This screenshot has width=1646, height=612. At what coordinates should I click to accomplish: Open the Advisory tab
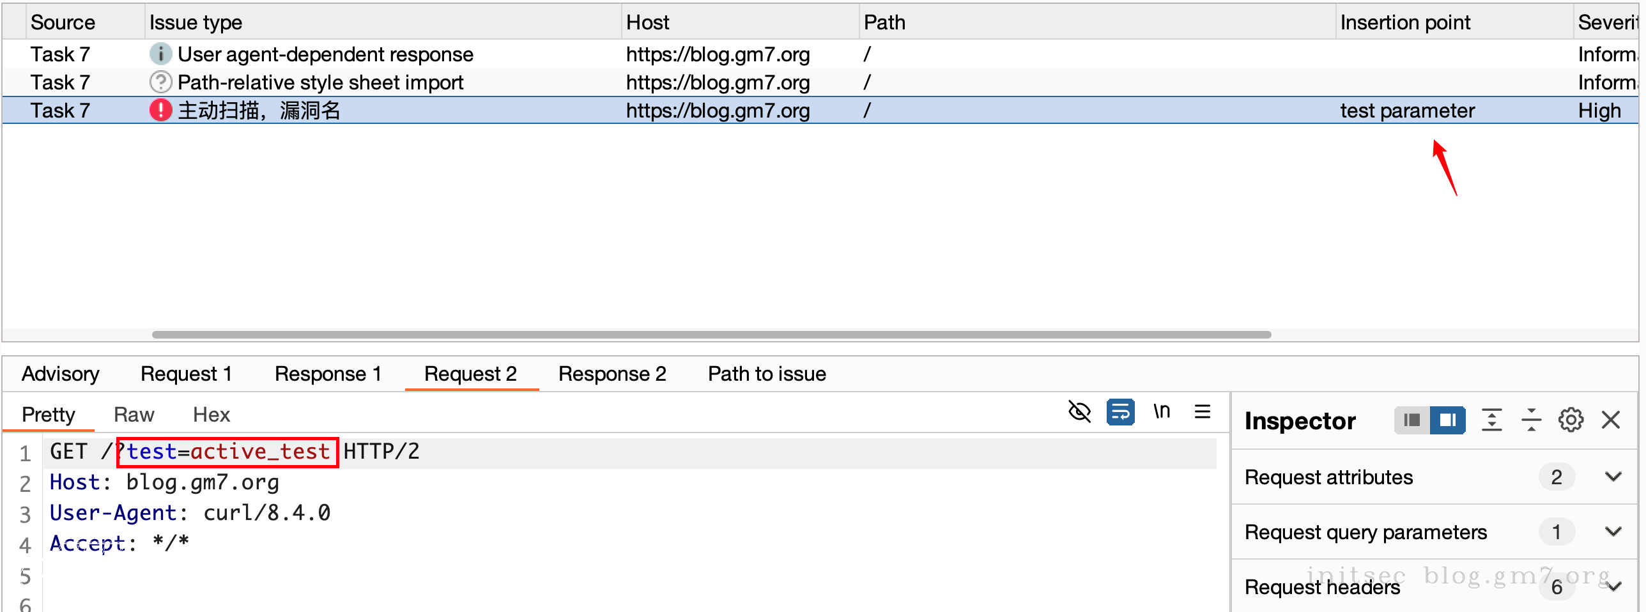coord(61,374)
